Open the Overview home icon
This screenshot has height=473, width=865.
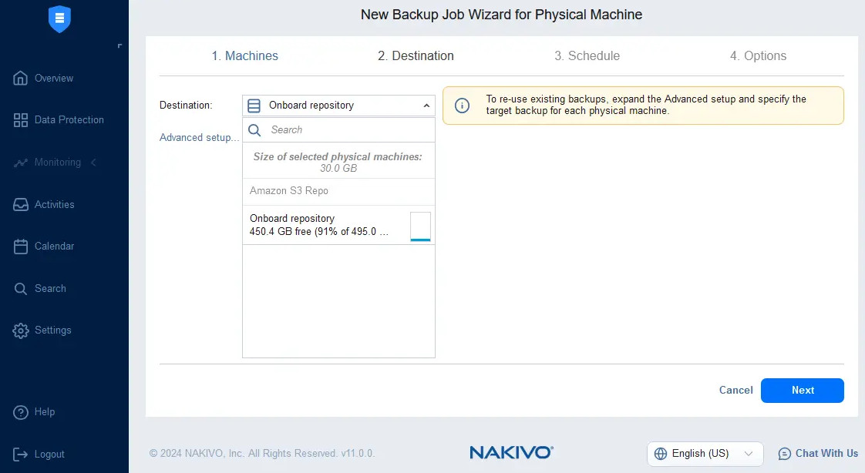[x=21, y=78]
